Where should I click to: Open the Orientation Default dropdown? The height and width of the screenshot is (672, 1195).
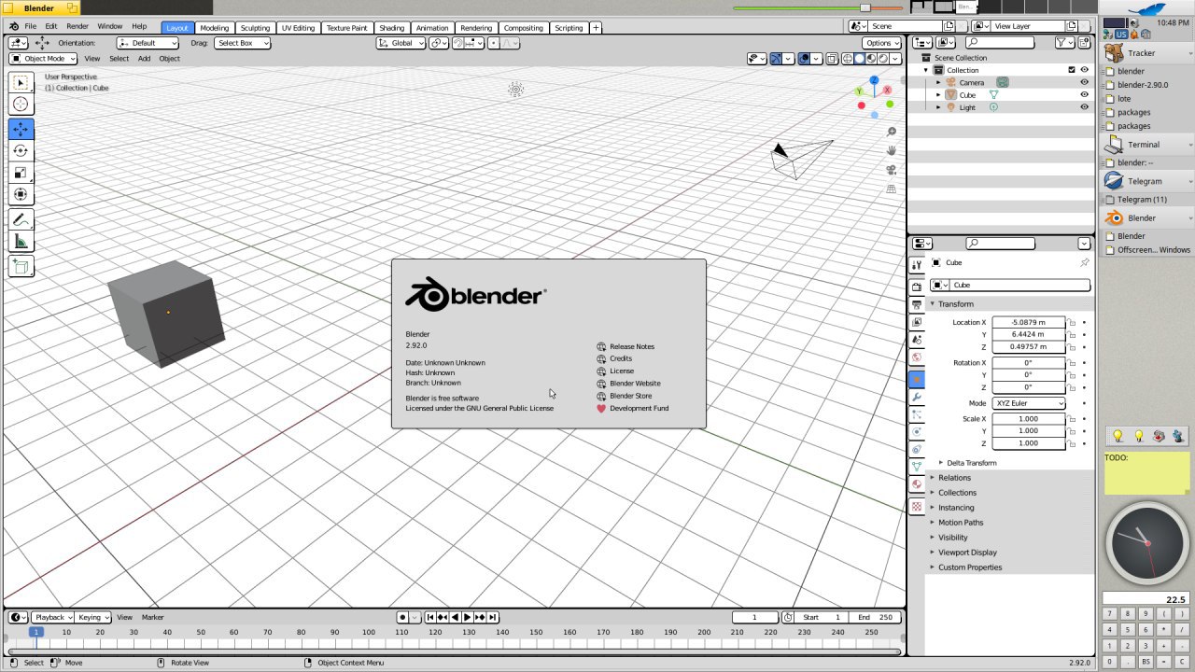coord(148,43)
